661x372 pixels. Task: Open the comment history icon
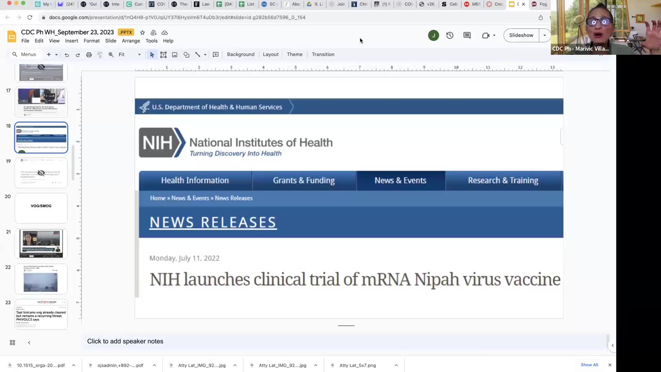point(467,35)
